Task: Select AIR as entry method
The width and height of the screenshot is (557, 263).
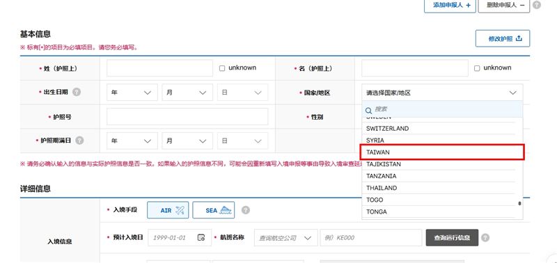Action: (168, 210)
